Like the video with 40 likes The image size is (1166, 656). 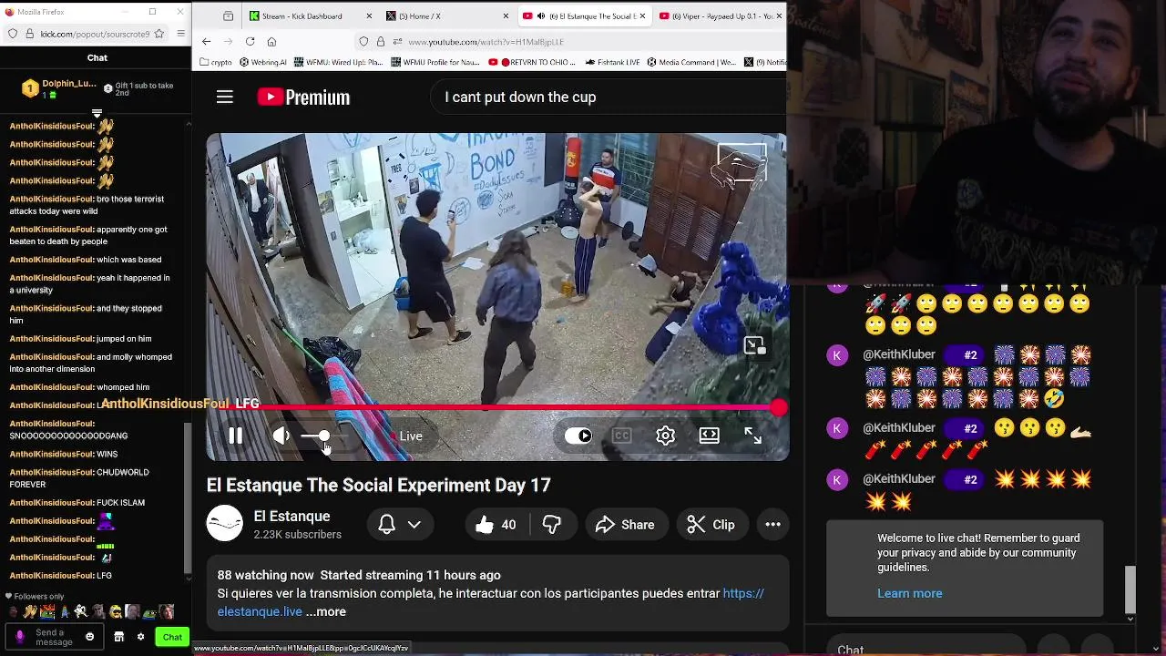tap(496, 525)
